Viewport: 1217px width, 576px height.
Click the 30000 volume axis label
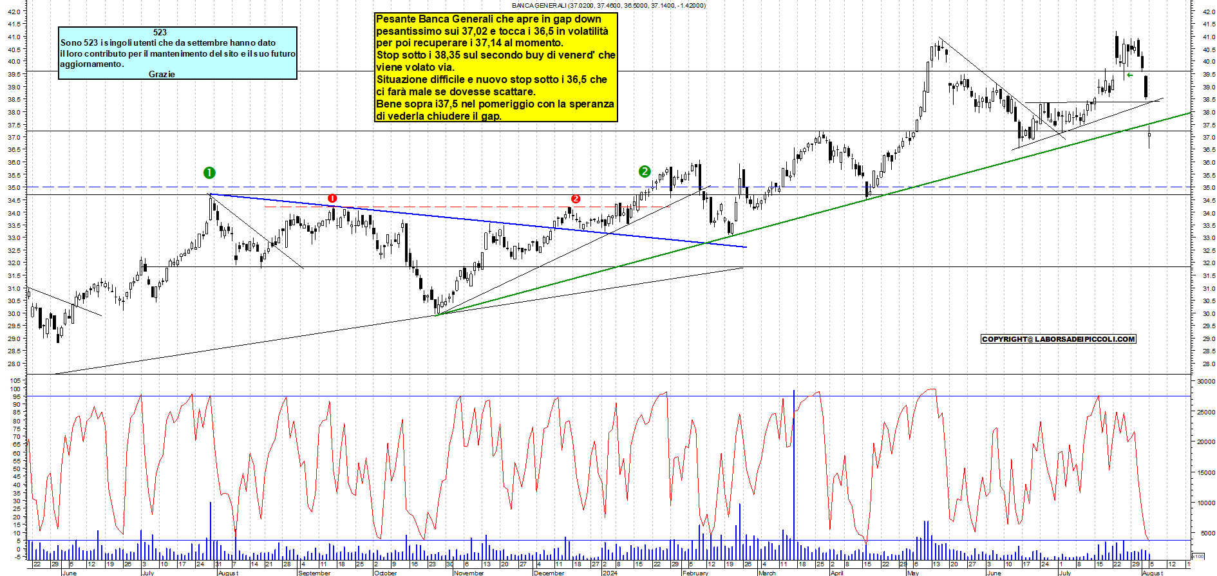tap(1206, 381)
